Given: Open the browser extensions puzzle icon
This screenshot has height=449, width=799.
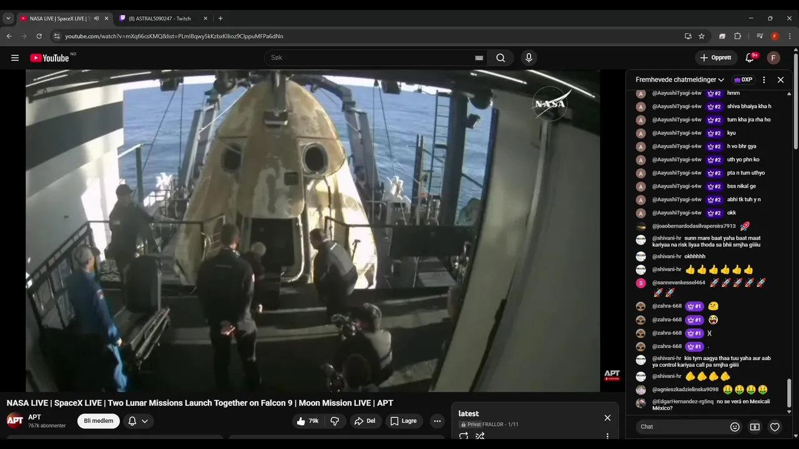Looking at the screenshot, I should [737, 36].
